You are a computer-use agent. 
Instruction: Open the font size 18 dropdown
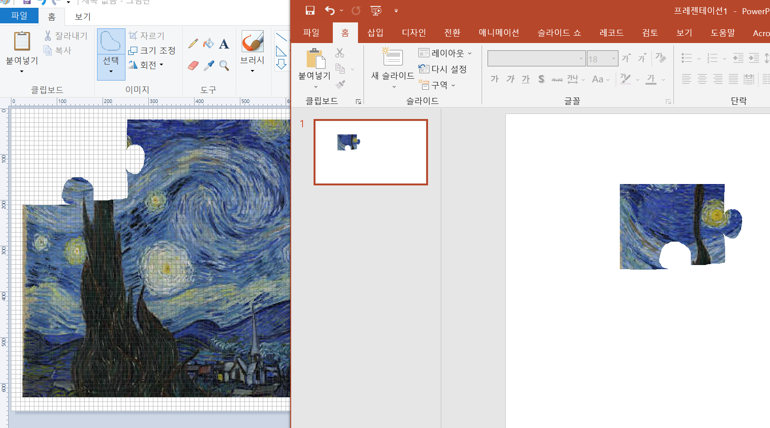tap(613, 59)
